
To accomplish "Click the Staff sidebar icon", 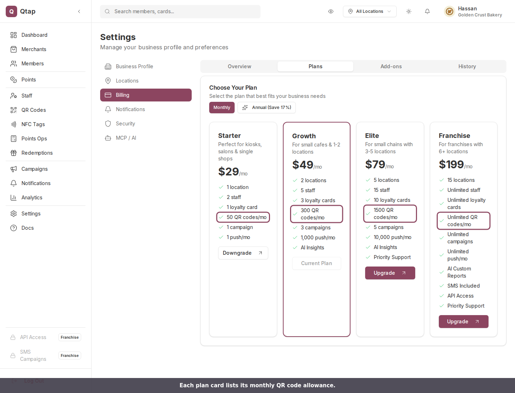I will [x=14, y=96].
